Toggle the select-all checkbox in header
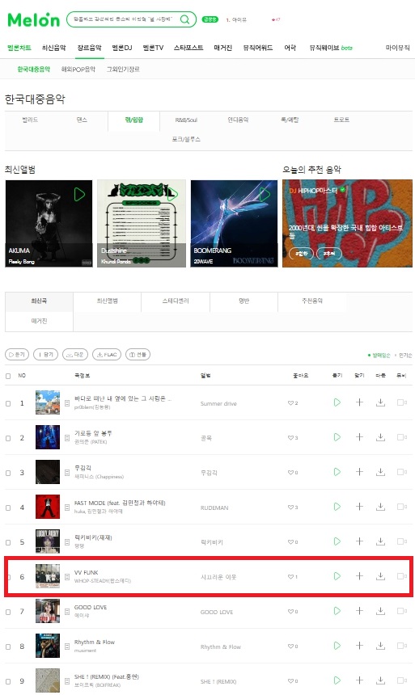Image resolution: width=415 pixels, height=695 pixels. (x=8, y=376)
